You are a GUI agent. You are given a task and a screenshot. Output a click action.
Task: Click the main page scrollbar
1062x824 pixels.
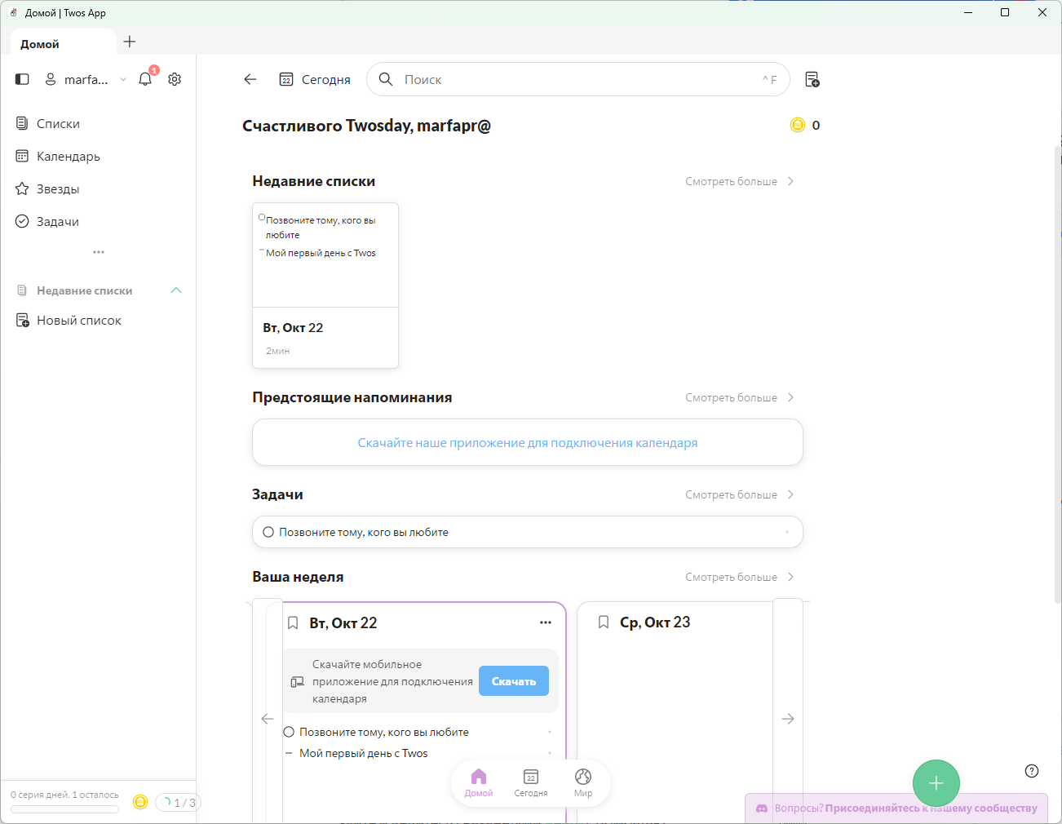(x=1058, y=375)
